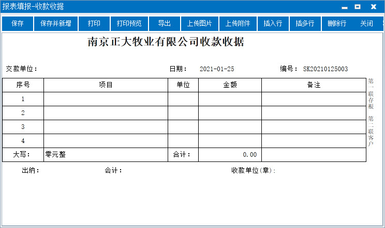Image resolution: width=385 pixels, height=228 pixels.
Task: Click sequence number 4 cell
Action: (23, 141)
